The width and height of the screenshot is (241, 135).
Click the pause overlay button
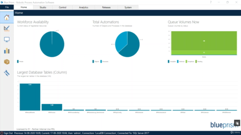(x=237, y=123)
